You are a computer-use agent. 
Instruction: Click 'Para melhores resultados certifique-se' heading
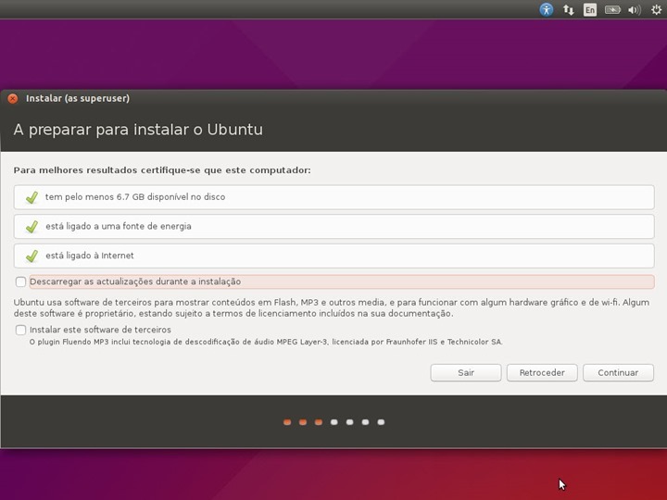pos(162,170)
